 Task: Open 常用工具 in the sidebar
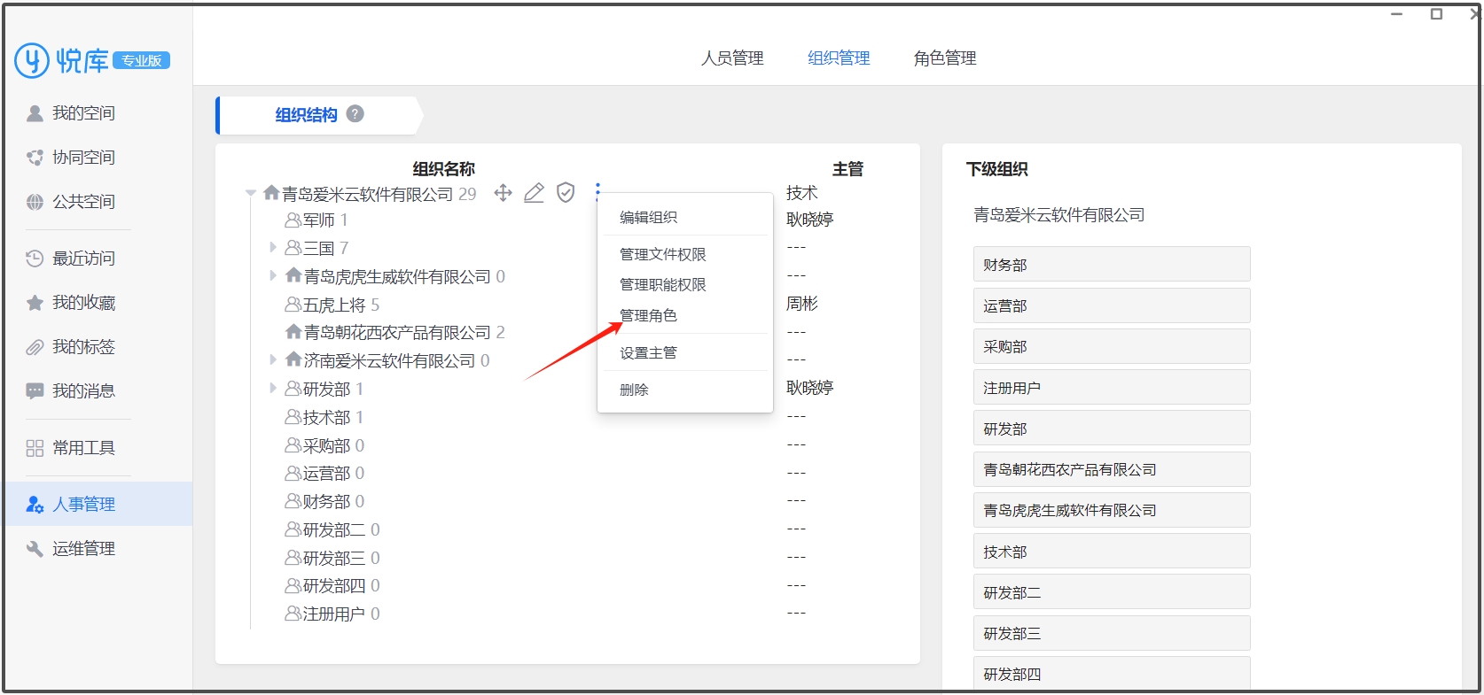tap(82, 448)
